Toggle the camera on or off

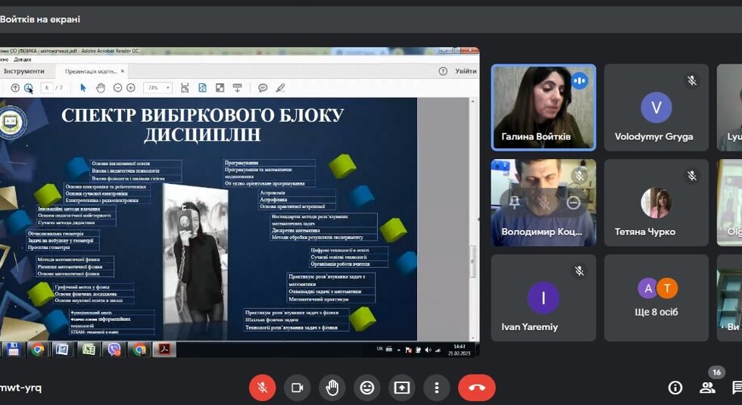pos(297,388)
